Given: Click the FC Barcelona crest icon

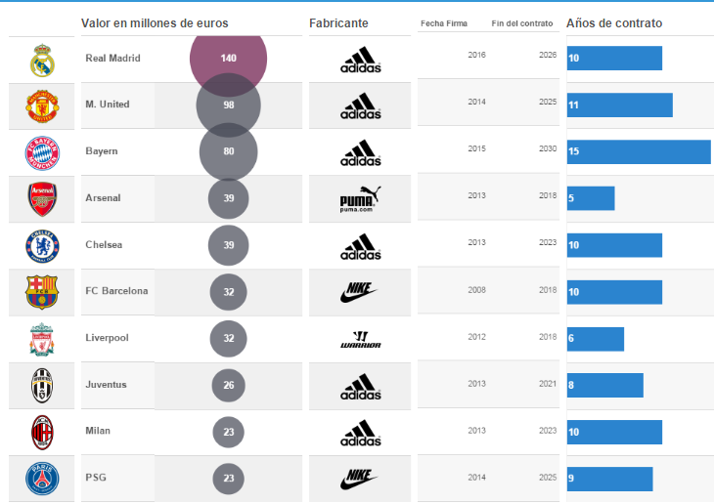Looking at the screenshot, I should coord(42,291).
